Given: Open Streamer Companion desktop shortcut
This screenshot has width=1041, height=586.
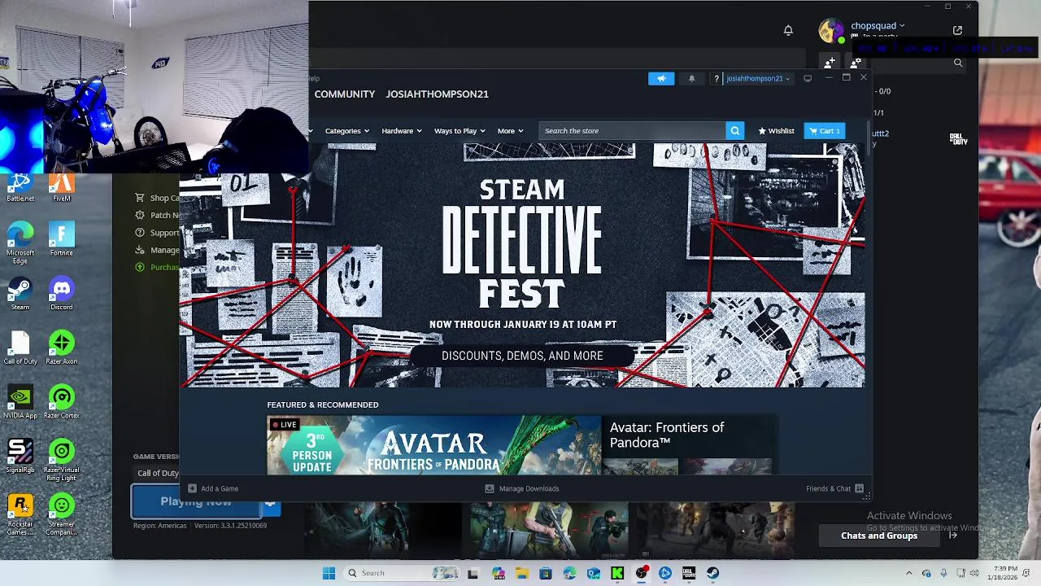Looking at the screenshot, I should (x=61, y=514).
